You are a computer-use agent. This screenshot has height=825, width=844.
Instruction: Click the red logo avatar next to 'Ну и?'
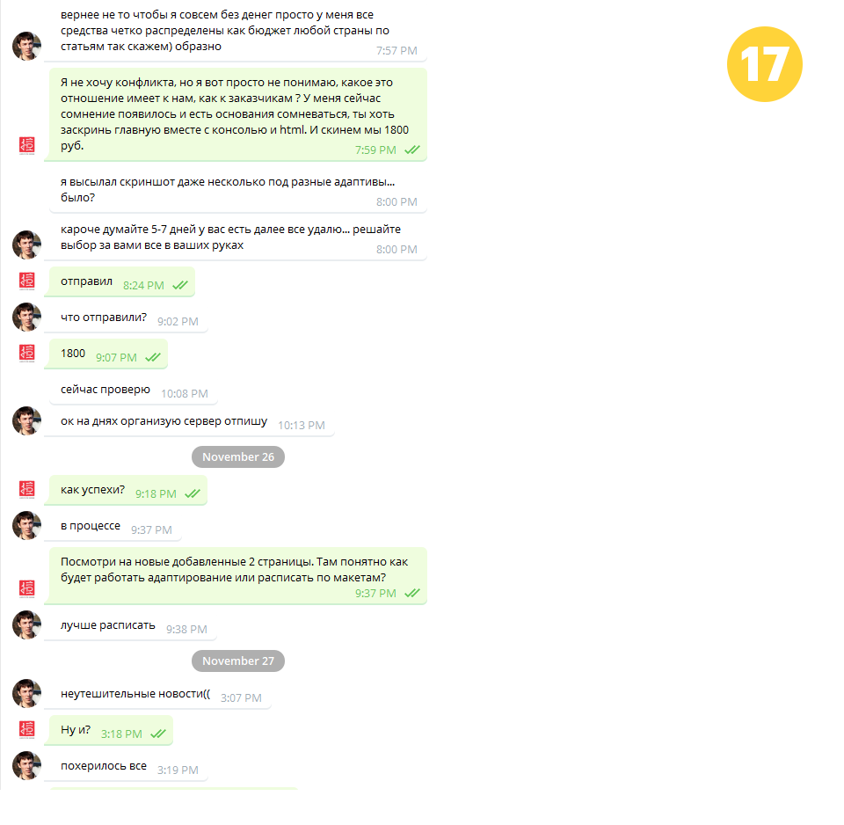tap(27, 730)
